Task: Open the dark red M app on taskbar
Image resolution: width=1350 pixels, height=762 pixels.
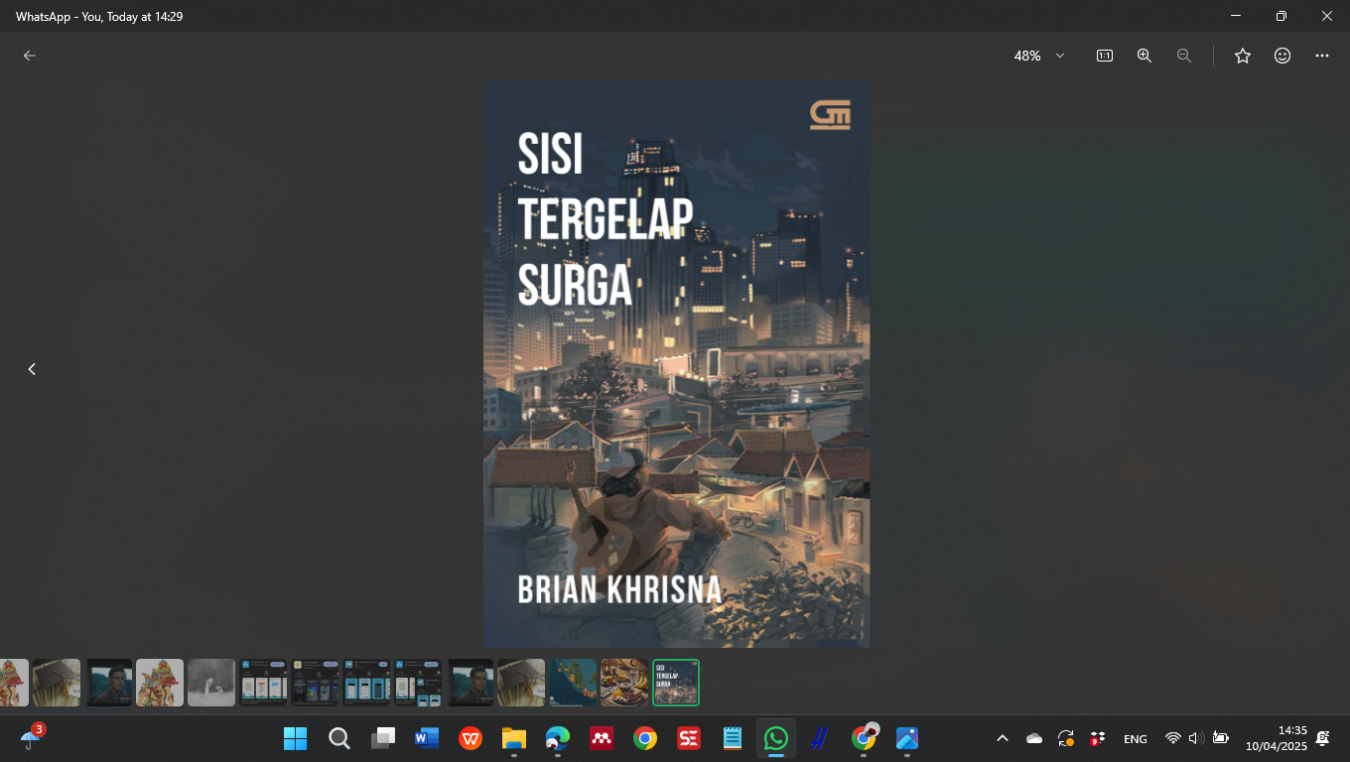Action: coord(602,738)
